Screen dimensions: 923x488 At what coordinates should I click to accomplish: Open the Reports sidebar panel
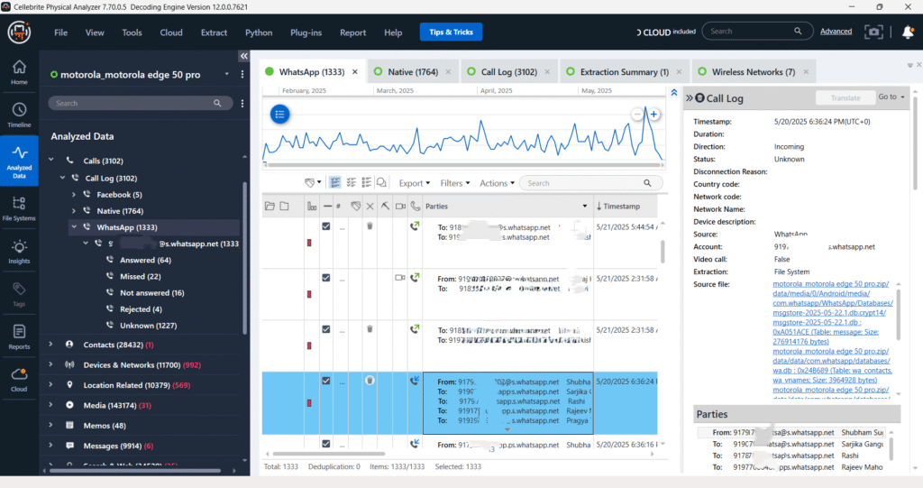pos(19,337)
